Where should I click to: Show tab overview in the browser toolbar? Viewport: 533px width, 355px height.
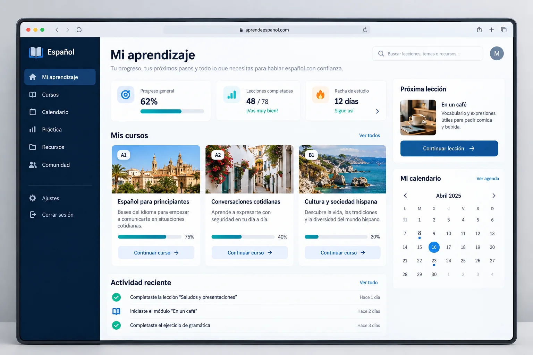(x=504, y=30)
